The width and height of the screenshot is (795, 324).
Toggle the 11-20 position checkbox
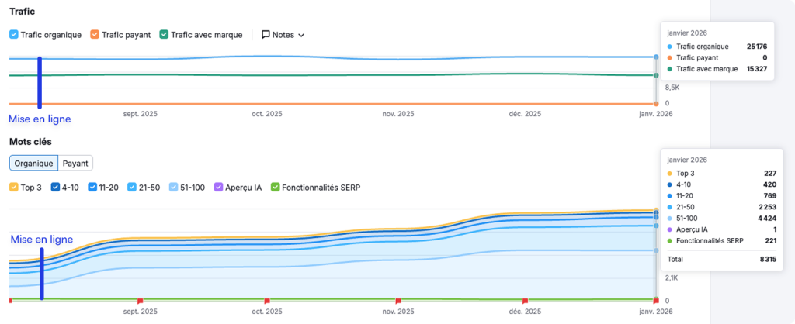[x=92, y=188]
